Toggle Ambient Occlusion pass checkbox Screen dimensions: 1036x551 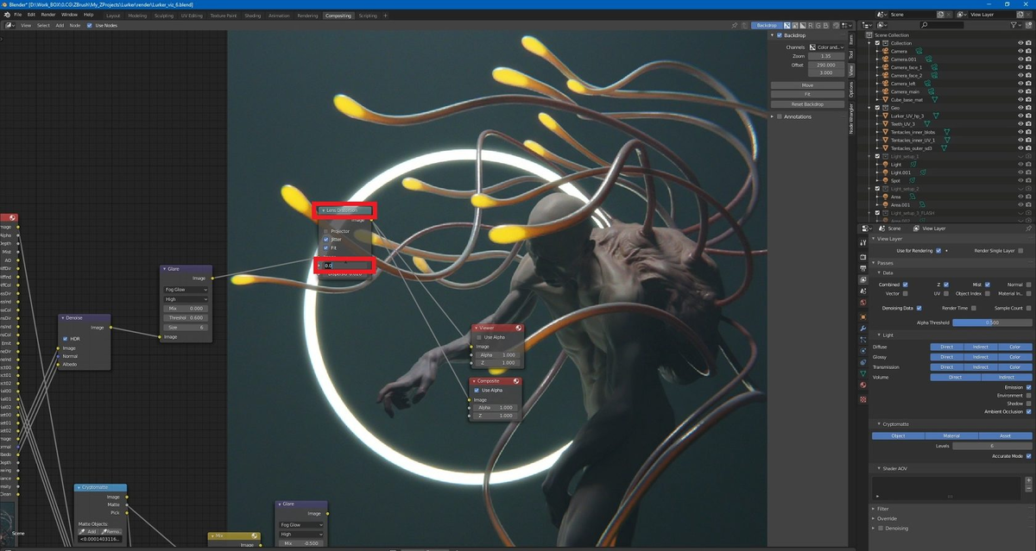(1029, 411)
